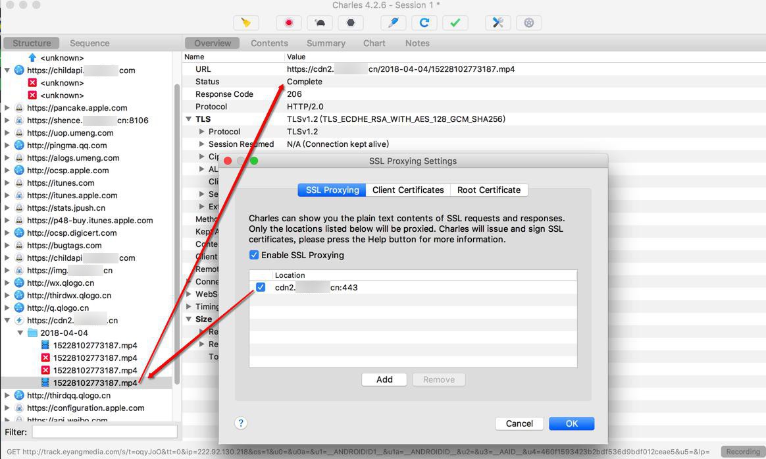Click globe icon of http://ocsp.digicert.com
This screenshot has width=766, height=459.
tap(19, 232)
